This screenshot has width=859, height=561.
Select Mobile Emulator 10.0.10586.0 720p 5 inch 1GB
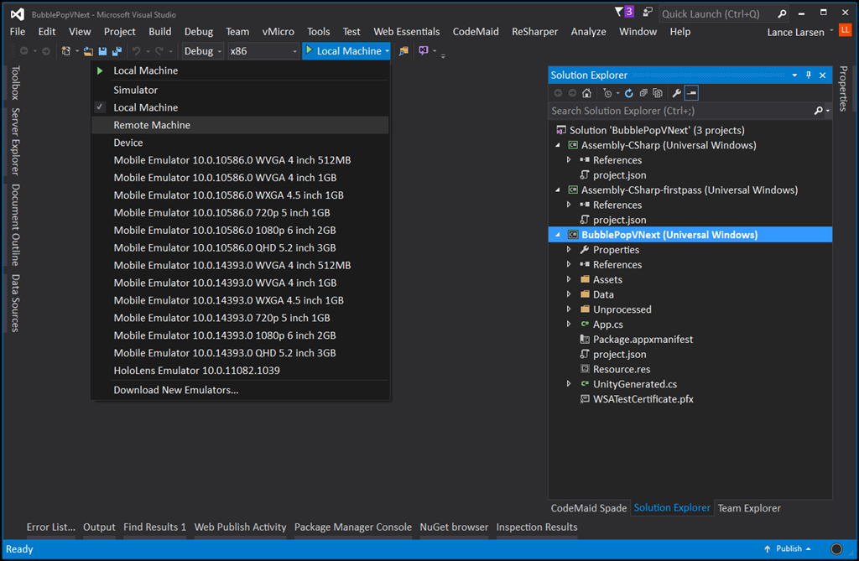(240, 212)
